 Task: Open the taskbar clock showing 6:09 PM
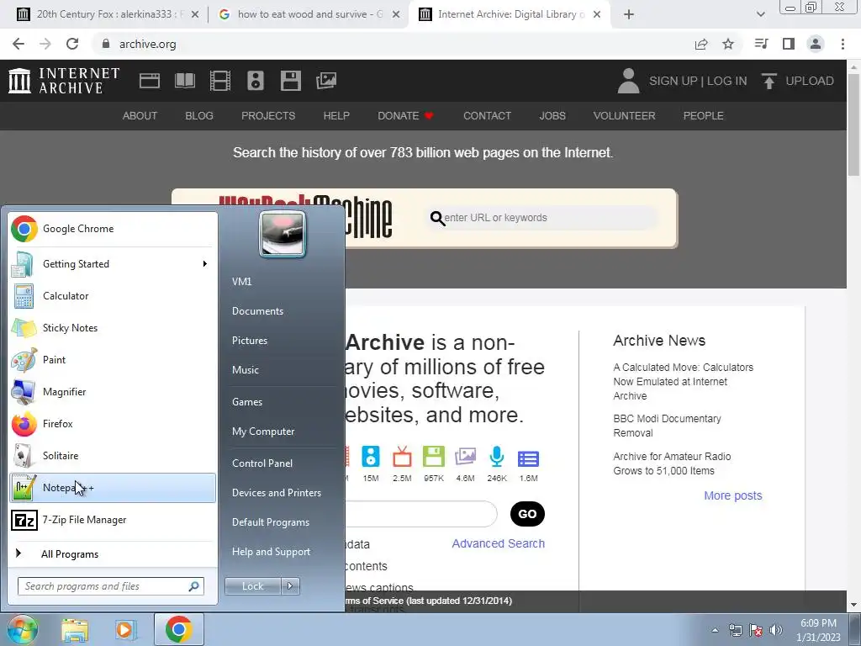818,630
